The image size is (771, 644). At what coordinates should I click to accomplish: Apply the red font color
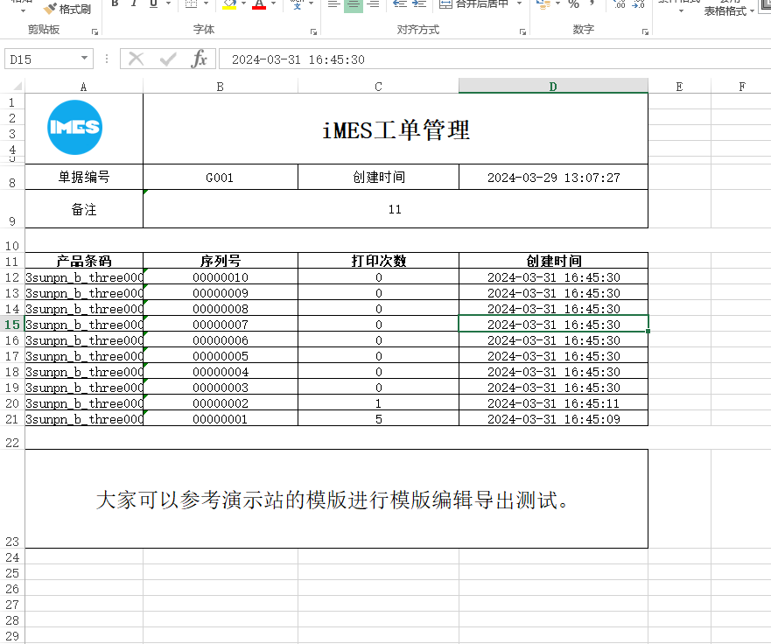(x=259, y=4)
